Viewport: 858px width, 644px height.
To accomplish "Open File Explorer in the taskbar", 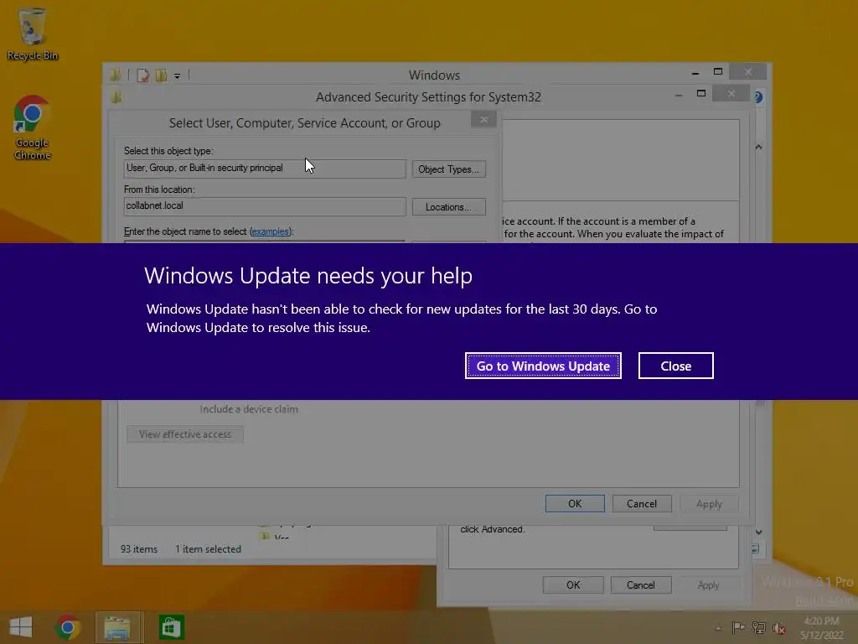I will [x=118, y=627].
